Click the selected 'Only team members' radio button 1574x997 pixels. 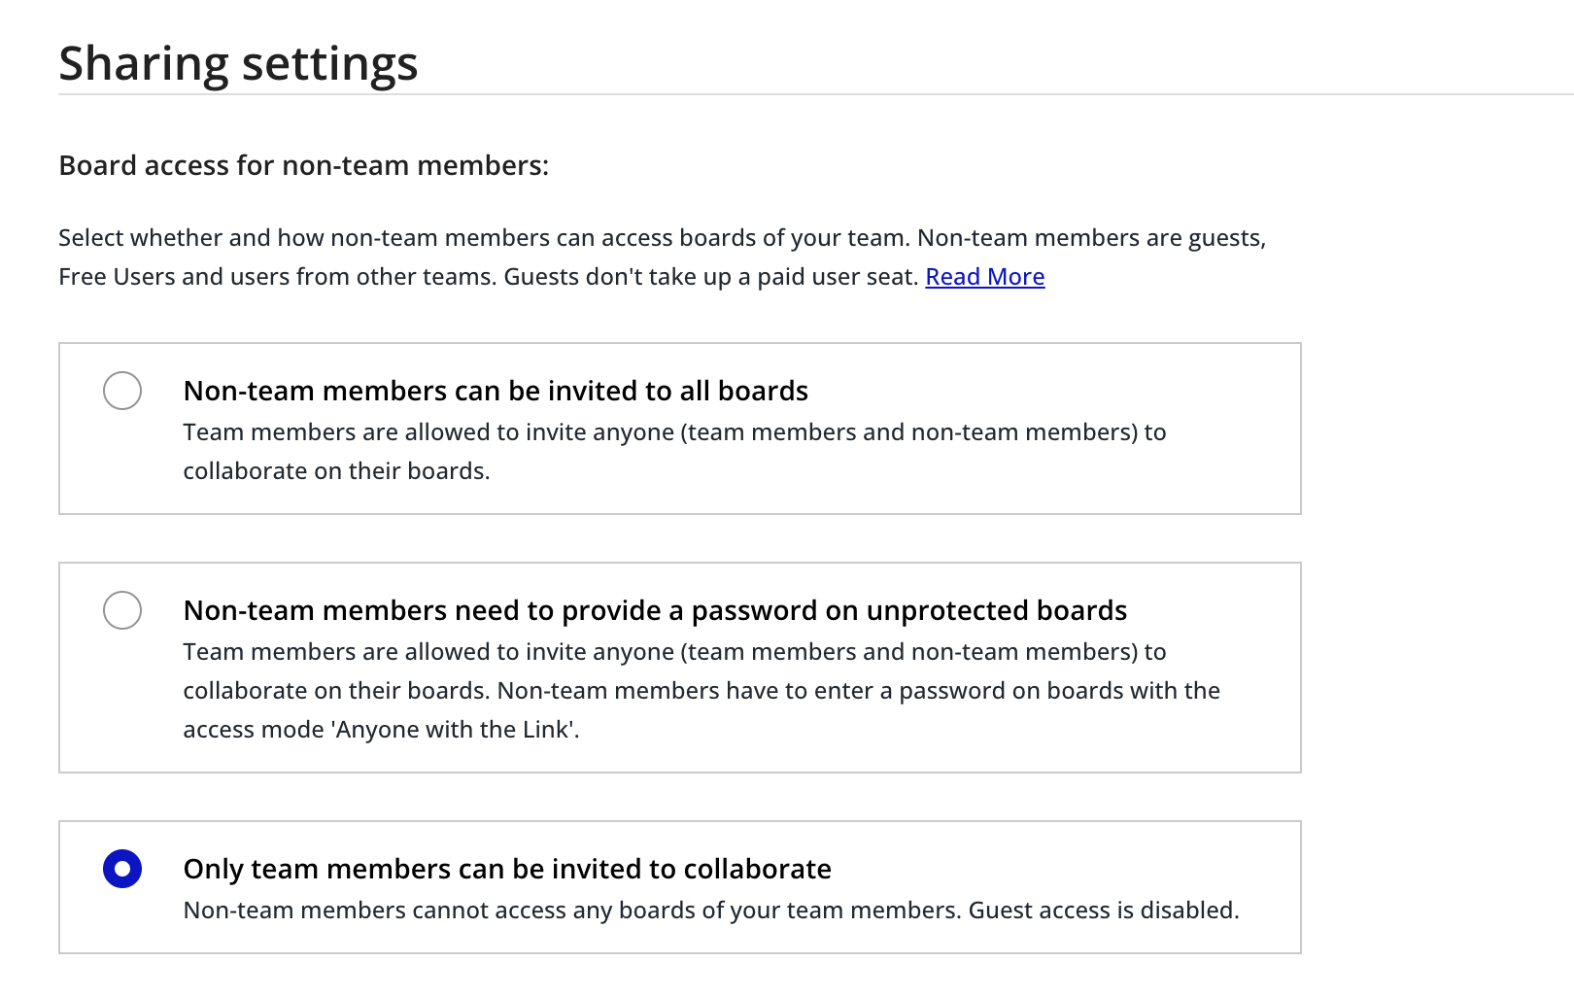click(122, 869)
